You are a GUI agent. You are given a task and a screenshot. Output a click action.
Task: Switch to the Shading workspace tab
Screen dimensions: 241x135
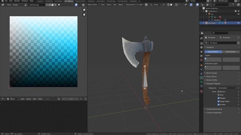(91, 1)
